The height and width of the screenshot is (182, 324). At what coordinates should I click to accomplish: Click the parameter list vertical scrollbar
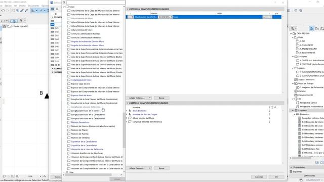pyautogui.click(x=124, y=130)
